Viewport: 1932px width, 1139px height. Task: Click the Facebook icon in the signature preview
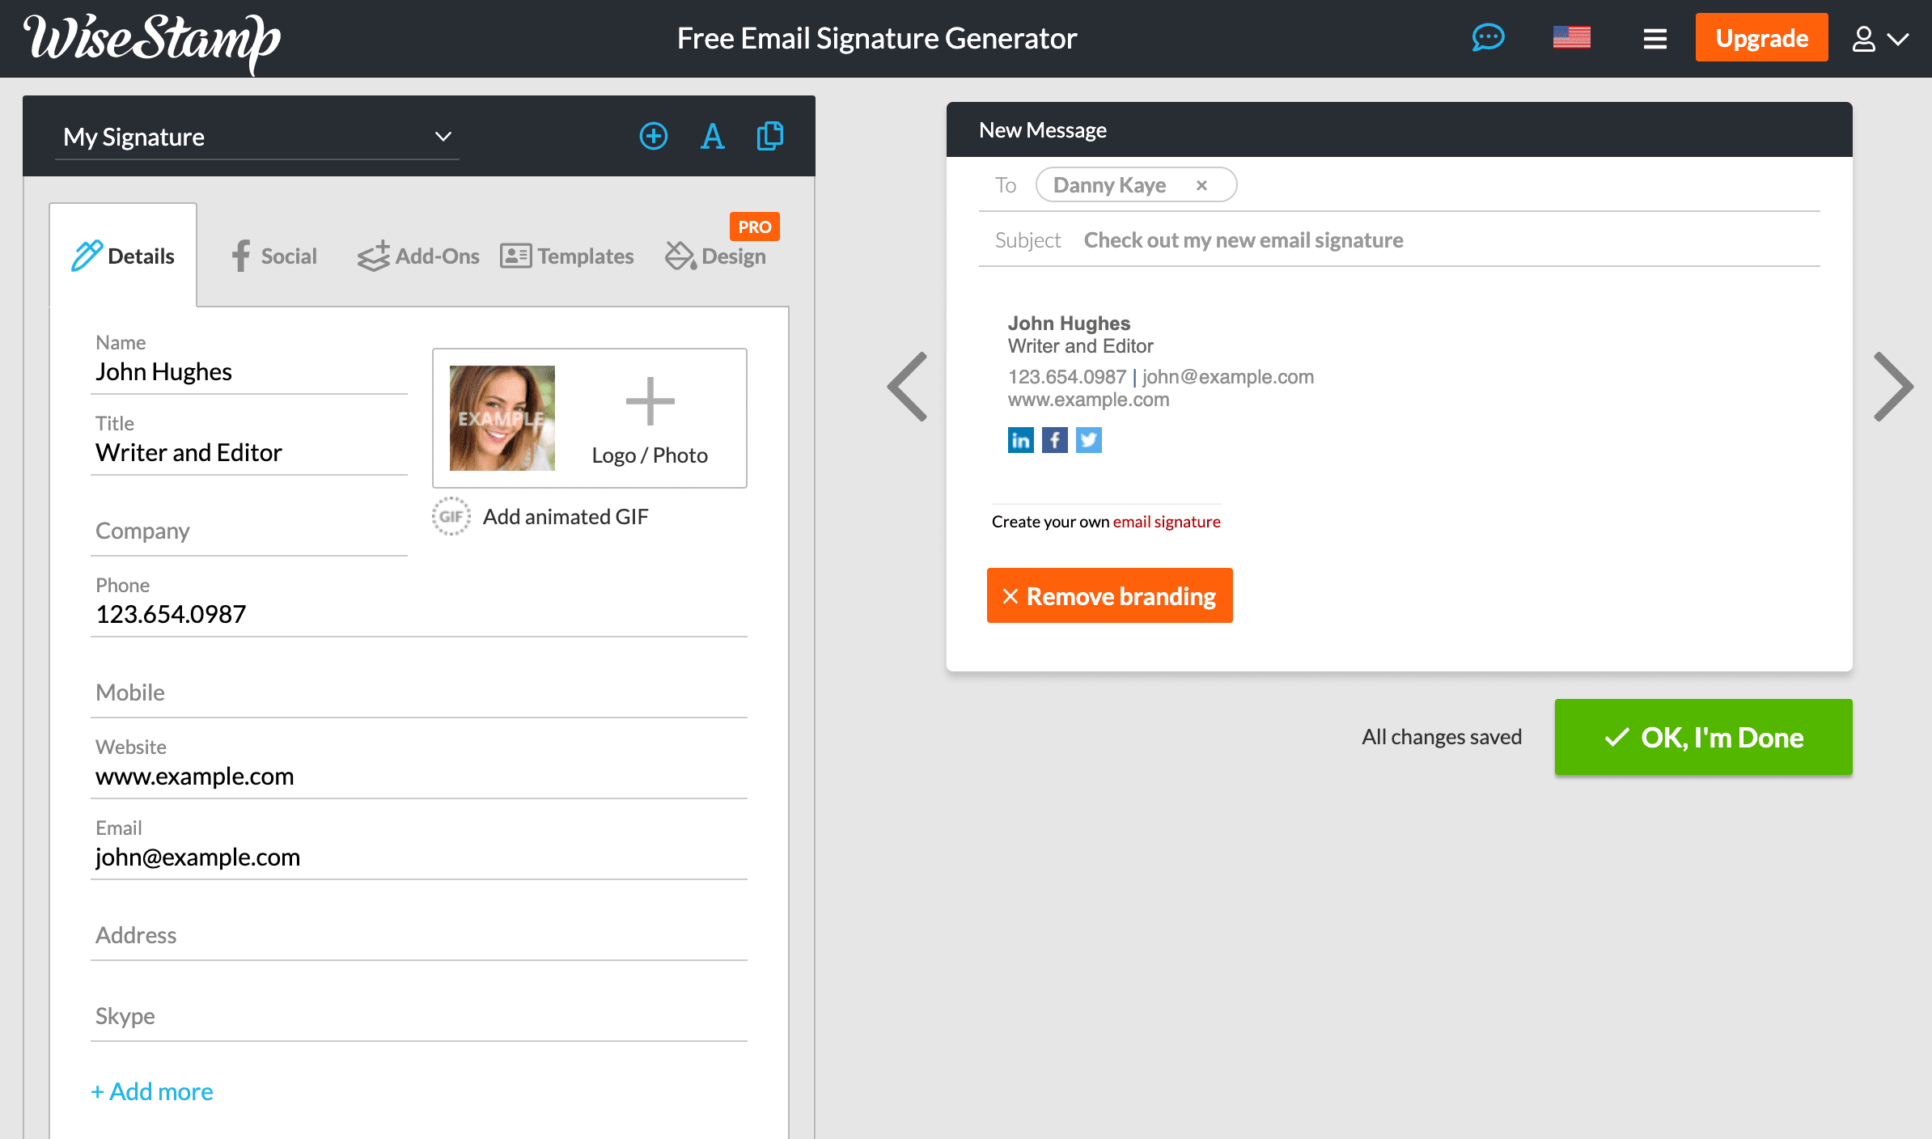(1054, 439)
